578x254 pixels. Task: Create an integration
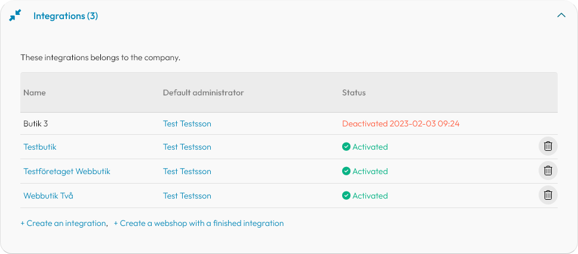pos(63,223)
